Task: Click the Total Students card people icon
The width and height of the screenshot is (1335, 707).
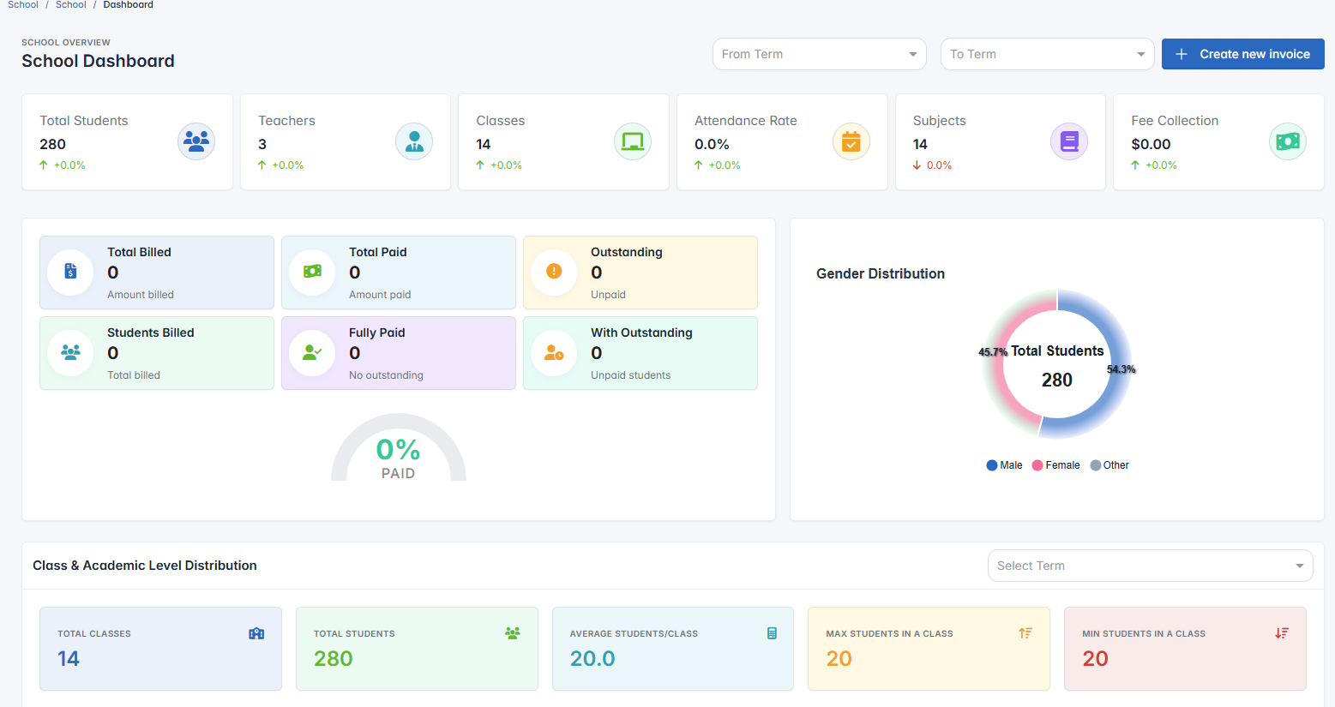Action: (513, 633)
